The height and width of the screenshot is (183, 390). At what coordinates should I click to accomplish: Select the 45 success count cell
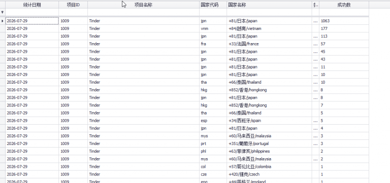click(344, 52)
